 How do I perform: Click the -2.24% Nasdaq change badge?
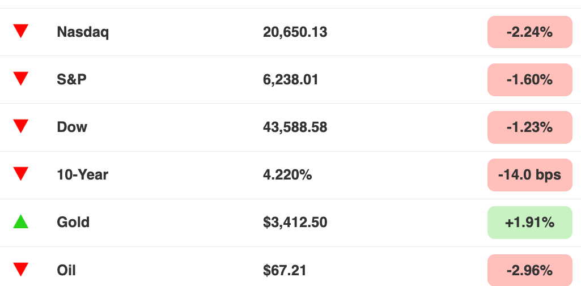pyautogui.click(x=530, y=32)
